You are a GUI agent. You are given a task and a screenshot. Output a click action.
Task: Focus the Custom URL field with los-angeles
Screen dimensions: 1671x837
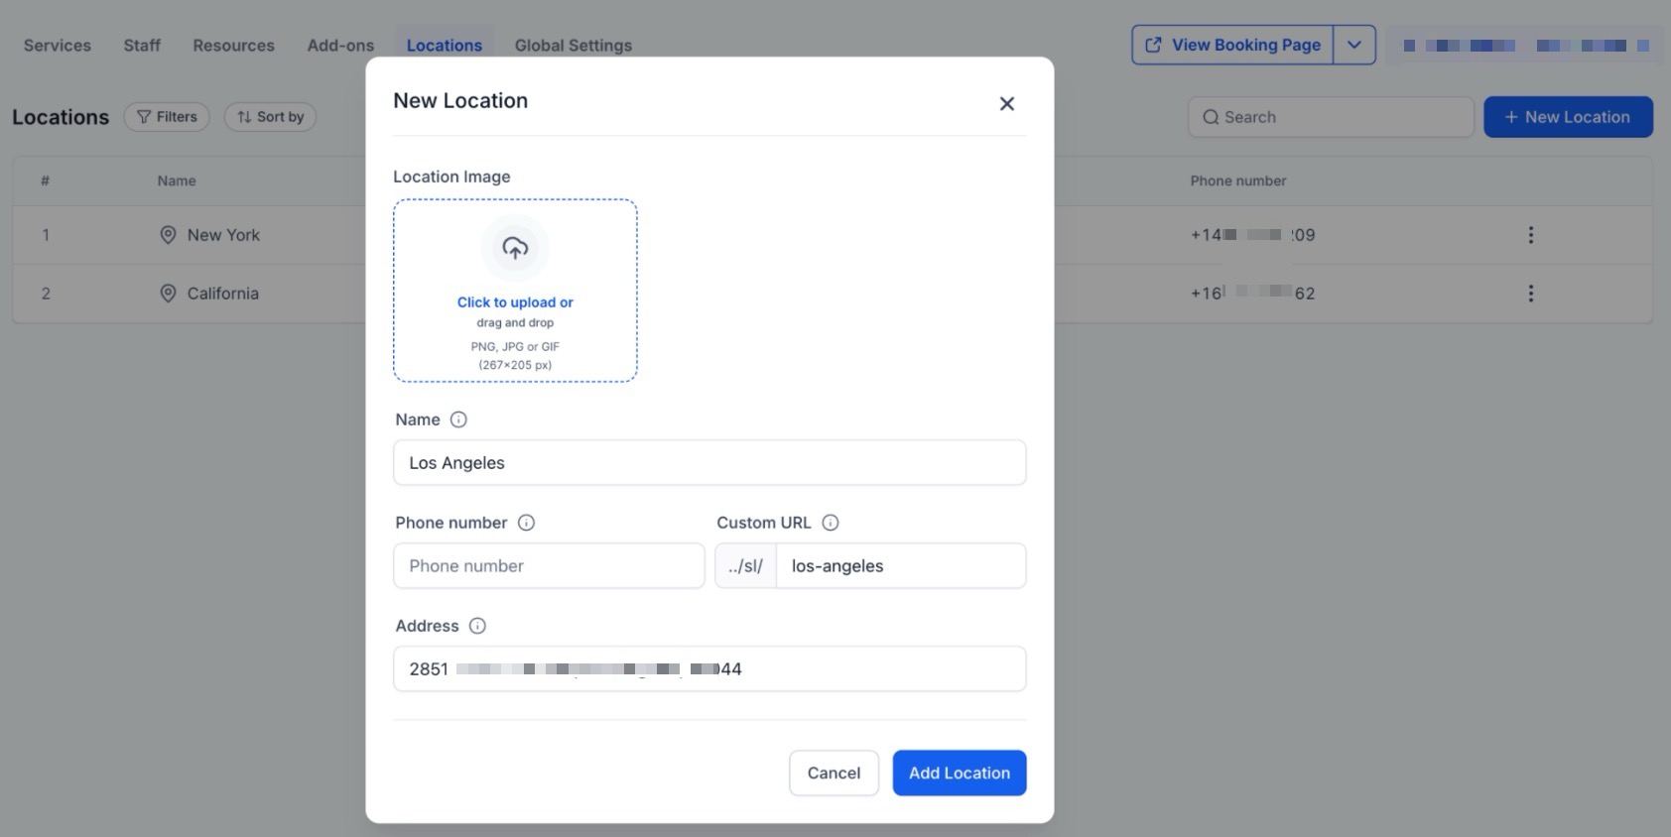click(899, 566)
